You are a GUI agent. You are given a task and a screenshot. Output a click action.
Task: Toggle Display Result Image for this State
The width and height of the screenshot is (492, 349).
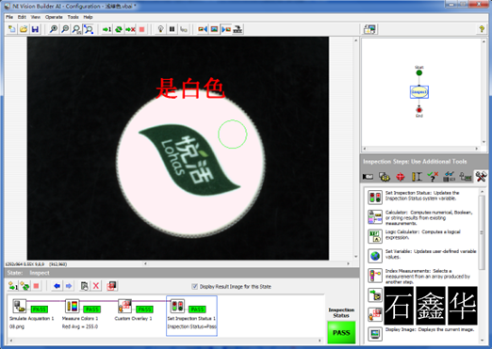coord(194,286)
